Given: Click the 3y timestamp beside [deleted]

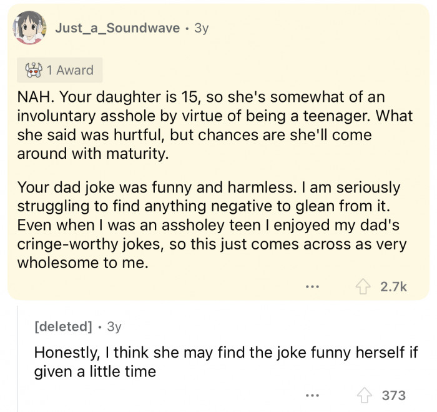Looking at the screenshot, I should coord(115,326).
